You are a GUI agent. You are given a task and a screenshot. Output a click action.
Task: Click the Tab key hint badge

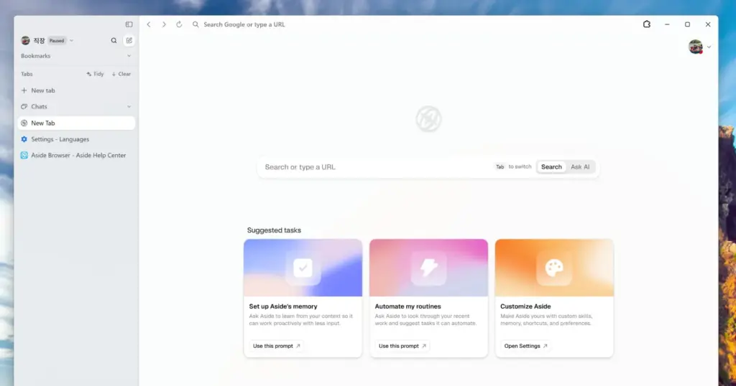click(500, 166)
